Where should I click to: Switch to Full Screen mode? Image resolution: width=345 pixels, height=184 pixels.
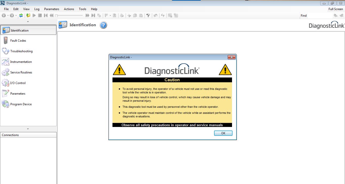click(x=336, y=9)
